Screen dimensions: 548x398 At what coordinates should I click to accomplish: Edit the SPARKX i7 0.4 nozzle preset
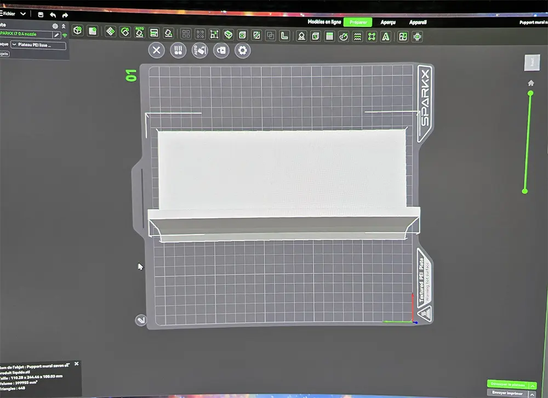[x=56, y=35]
